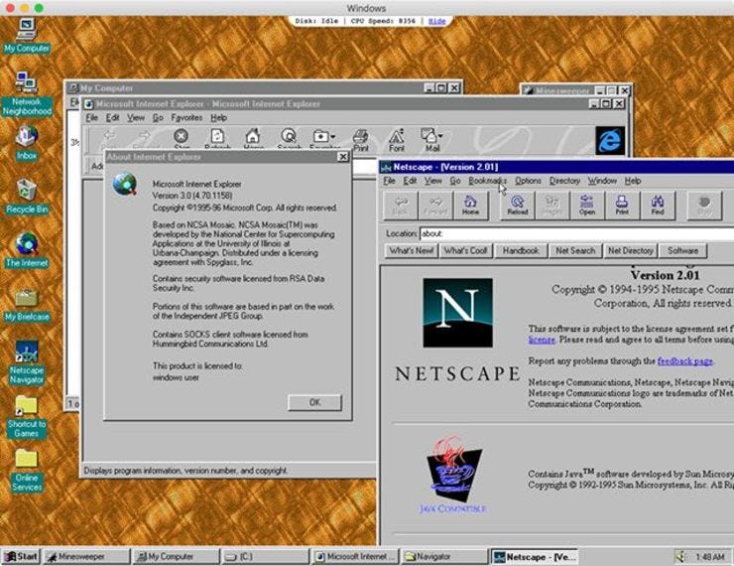Click Back button in Netscape toolbar
The image size is (734, 566).
pos(401,206)
